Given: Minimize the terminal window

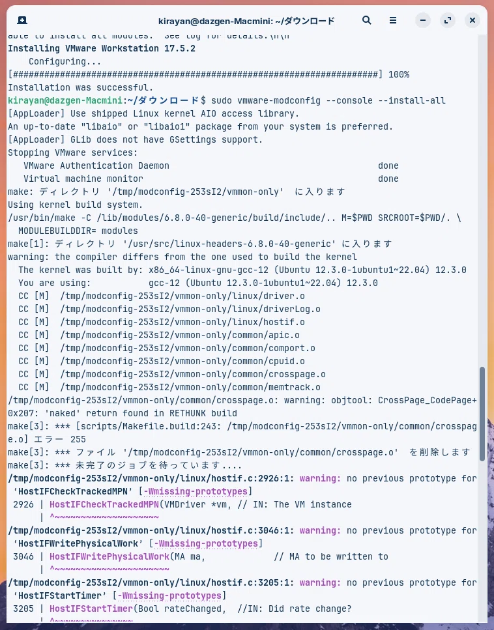Looking at the screenshot, I should 423,20.
